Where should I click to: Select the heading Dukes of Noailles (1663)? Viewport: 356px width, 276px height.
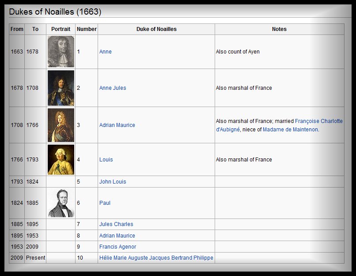(x=55, y=12)
